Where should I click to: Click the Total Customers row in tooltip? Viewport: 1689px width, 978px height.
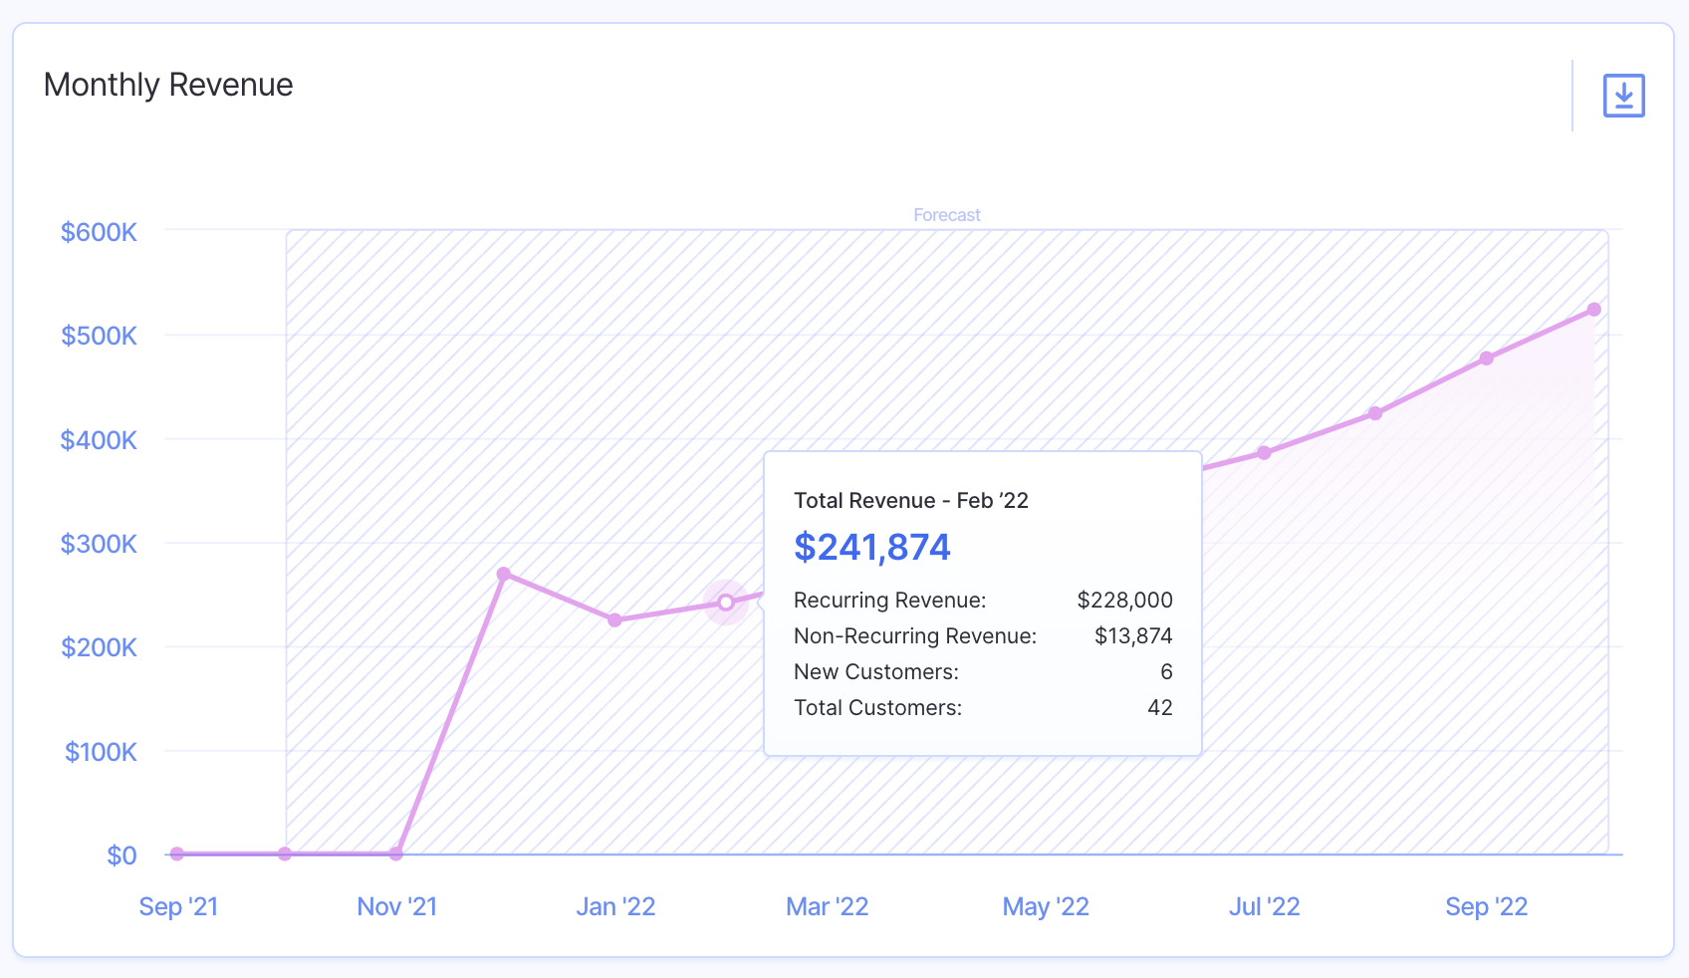(x=982, y=707)
